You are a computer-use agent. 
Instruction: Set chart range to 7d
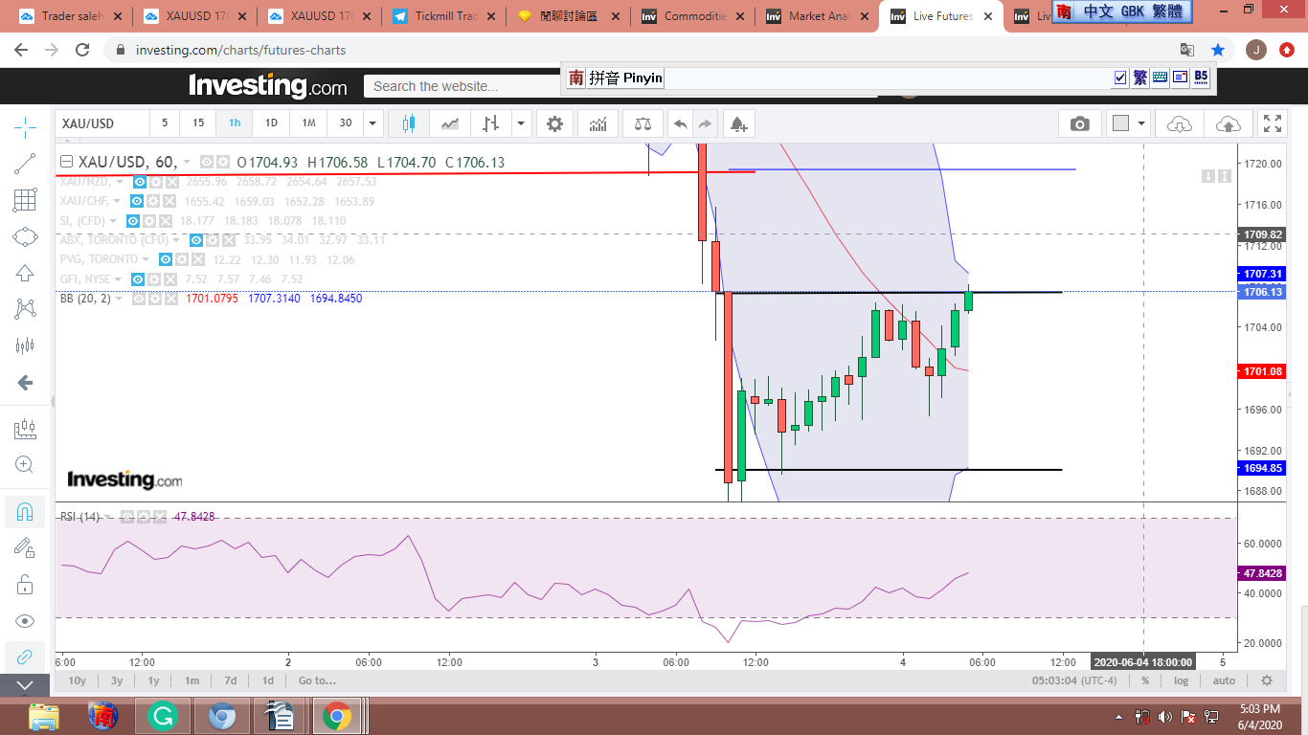coord(231,680)
